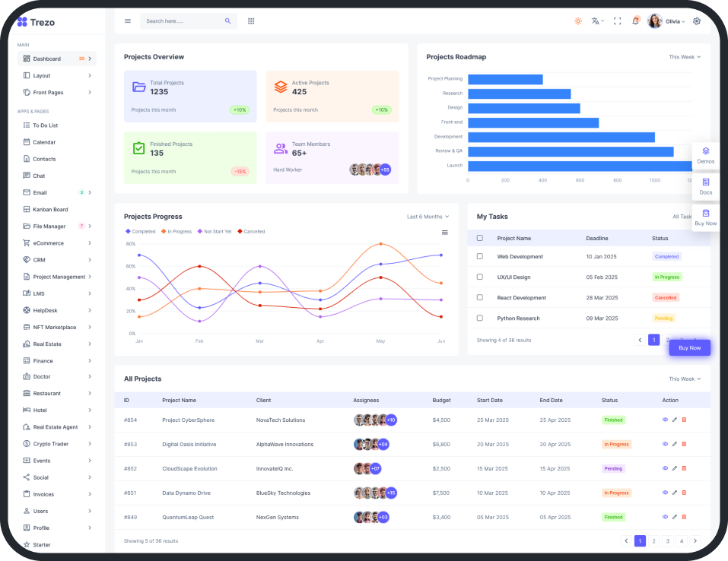Viewport: 728px width, 561px height.
Task: Check the Web Development task checkbox
Action: click(480, 256)
